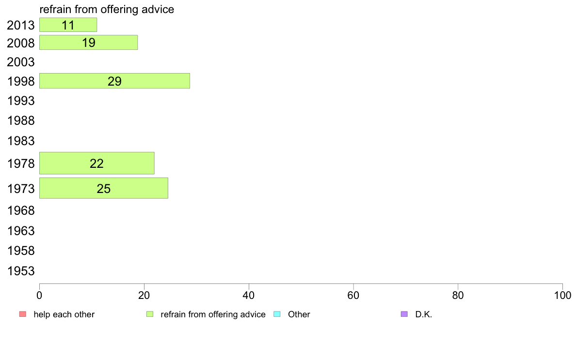Viewport: 576px width, 356px height.
Task: Click the 60 tick on x-axis
Action: click(353, 296)
